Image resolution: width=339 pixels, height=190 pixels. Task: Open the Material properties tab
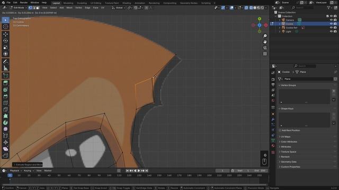coord(273,146)
